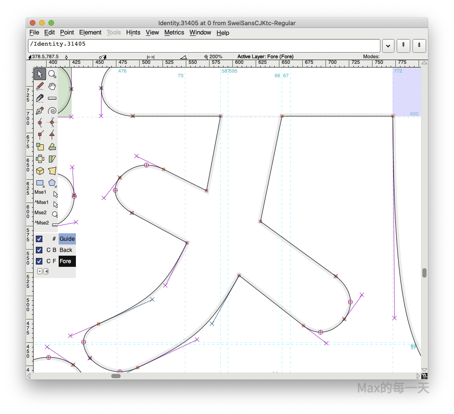Expand the Rectangle tool shape options
The image size is (454, 414).
pyautogui.click(x=40, y=183)
